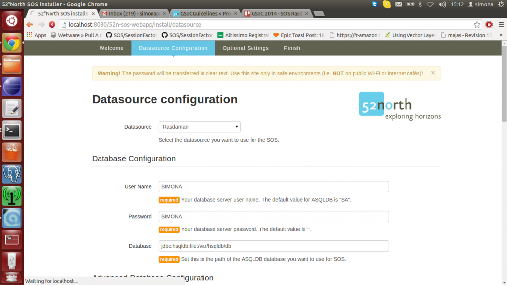Focus the User Name input field
The image size is (507, 285).
[x=273, y=186]
